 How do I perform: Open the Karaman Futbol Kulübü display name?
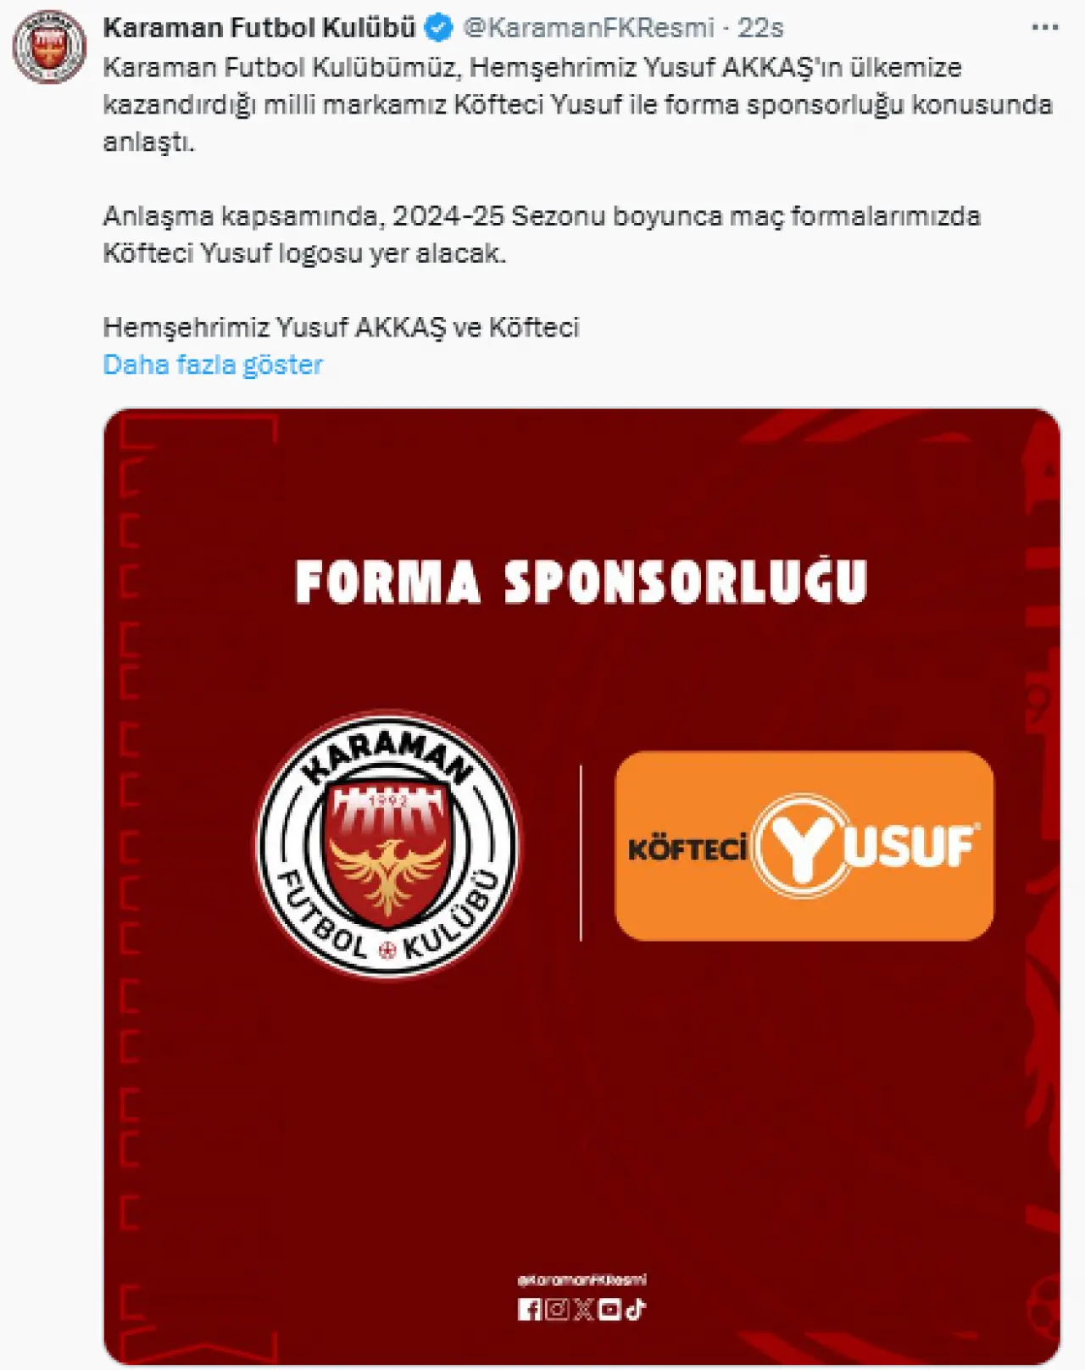259,28
